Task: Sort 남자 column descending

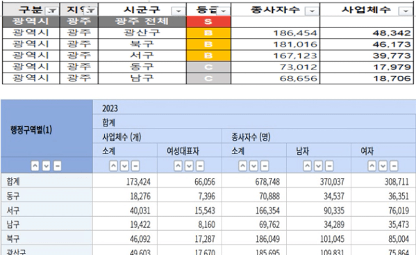Action: click(x=318, y=166)
